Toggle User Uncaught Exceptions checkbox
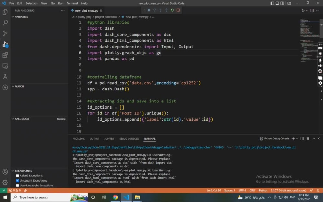 (18, 186)
